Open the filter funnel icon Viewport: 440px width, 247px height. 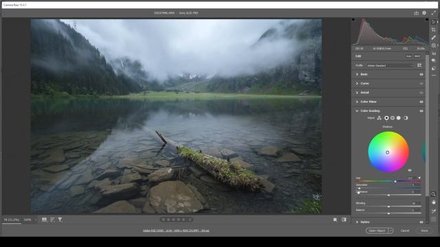coord(60,220)
